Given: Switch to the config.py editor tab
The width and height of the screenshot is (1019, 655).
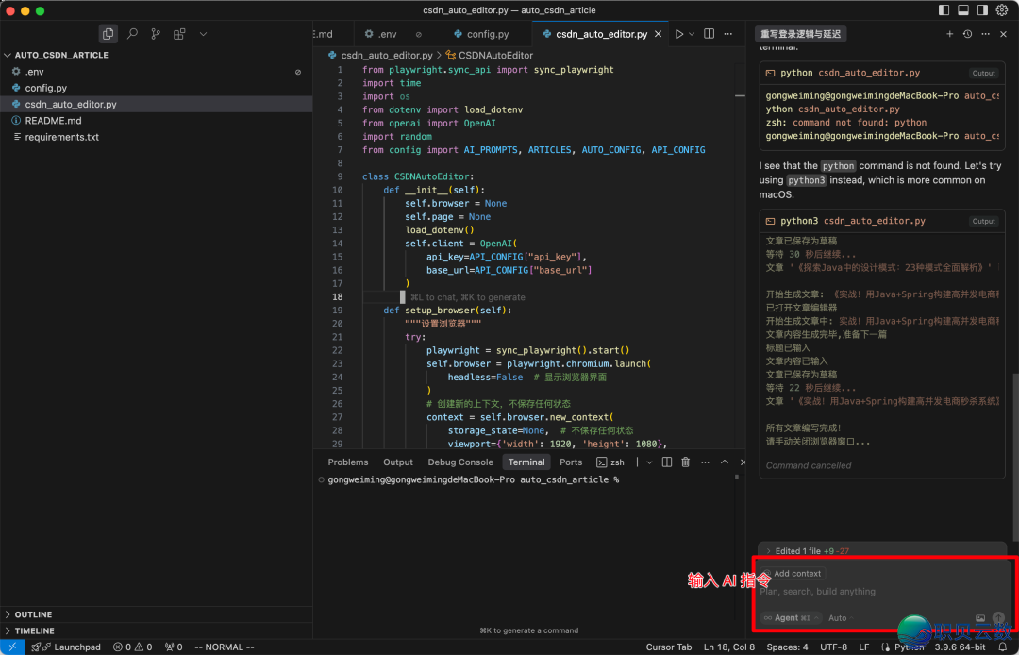Looking at the screenshot, I should coord(480,34).
